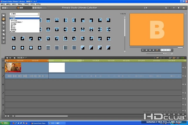Open the sound effects album speaker icon
Image resolution: width=188 pixels, height=125 pixels.
pyautogui.click(x=4, y=38)
